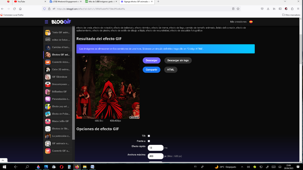Click the HTML code button

pos(170,70)
